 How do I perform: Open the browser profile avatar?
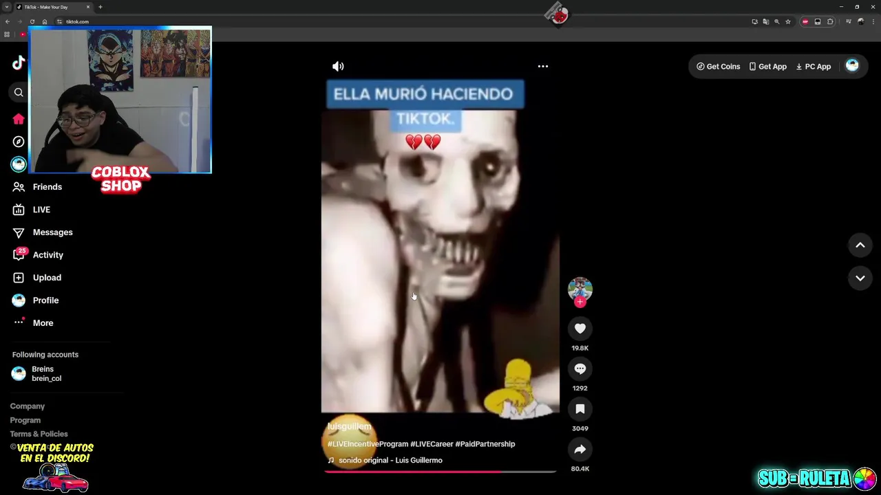pyautogui.click(x=861, y=21)
